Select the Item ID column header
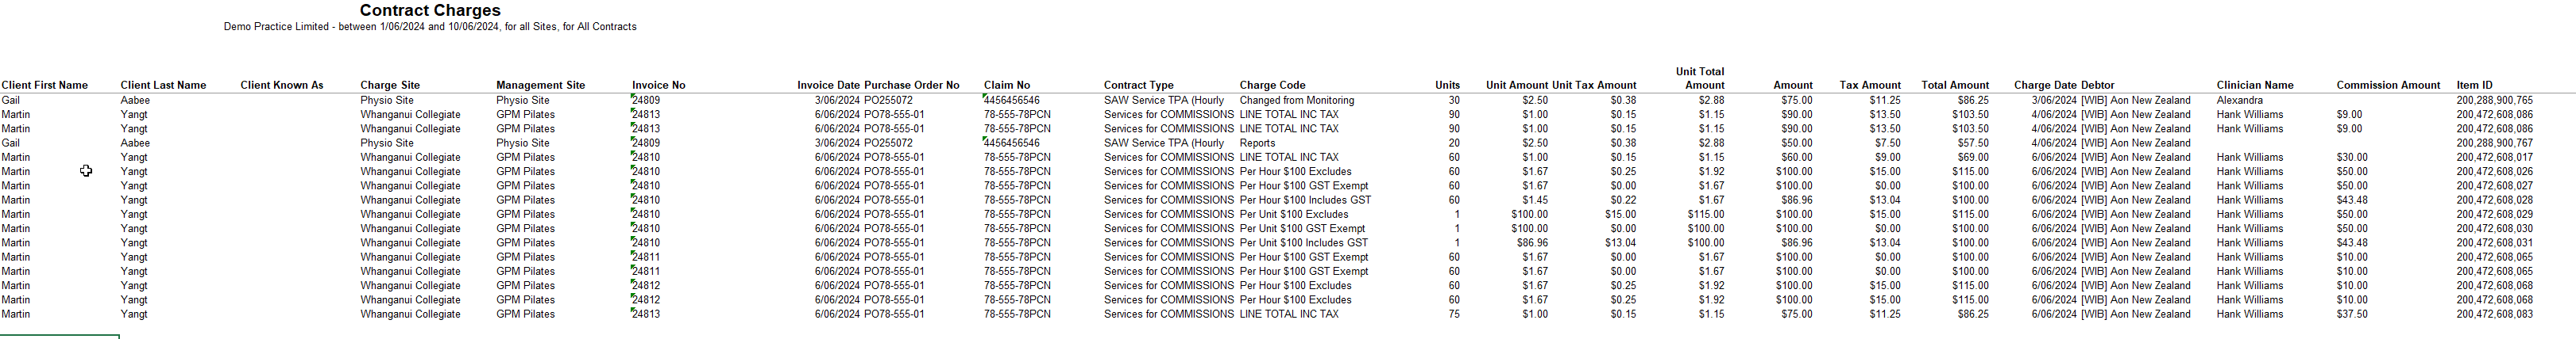The height and width of the screenshot is (339, 2576). pos(2475,85)
